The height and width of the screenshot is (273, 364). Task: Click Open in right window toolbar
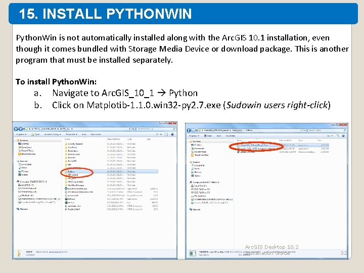(x=208, y=136)
